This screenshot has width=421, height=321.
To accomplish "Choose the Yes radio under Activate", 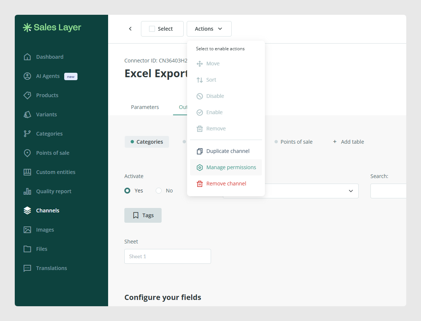I will click(x=127, y=191).
